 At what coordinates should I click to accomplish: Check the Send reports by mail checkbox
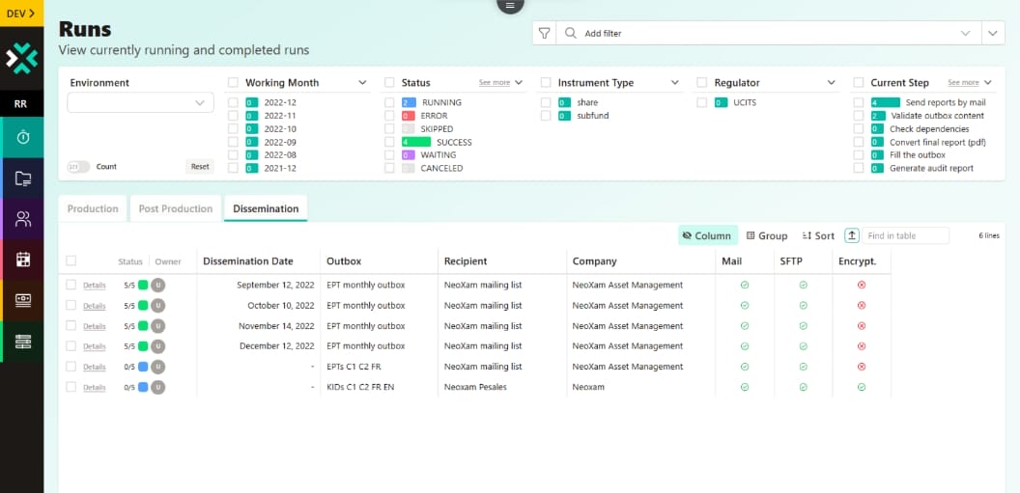coord(859,102)
